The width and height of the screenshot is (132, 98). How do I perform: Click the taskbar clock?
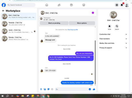(123, 96)
